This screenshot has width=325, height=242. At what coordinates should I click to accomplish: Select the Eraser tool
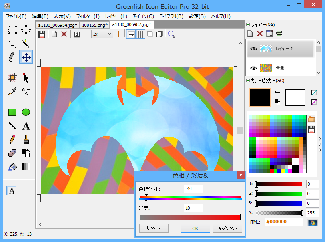click(x=12, y=153)
